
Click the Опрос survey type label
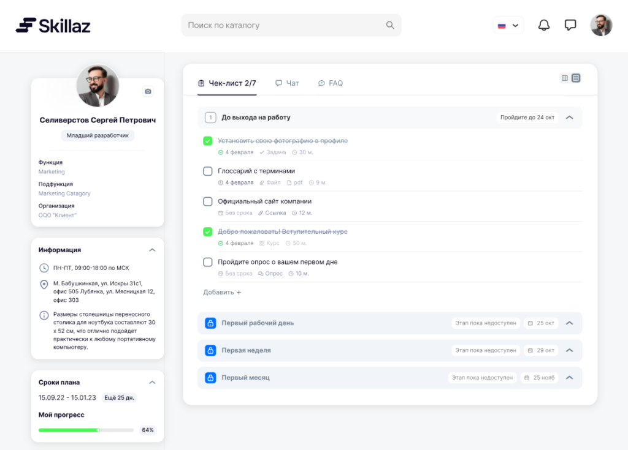point(270,274)
